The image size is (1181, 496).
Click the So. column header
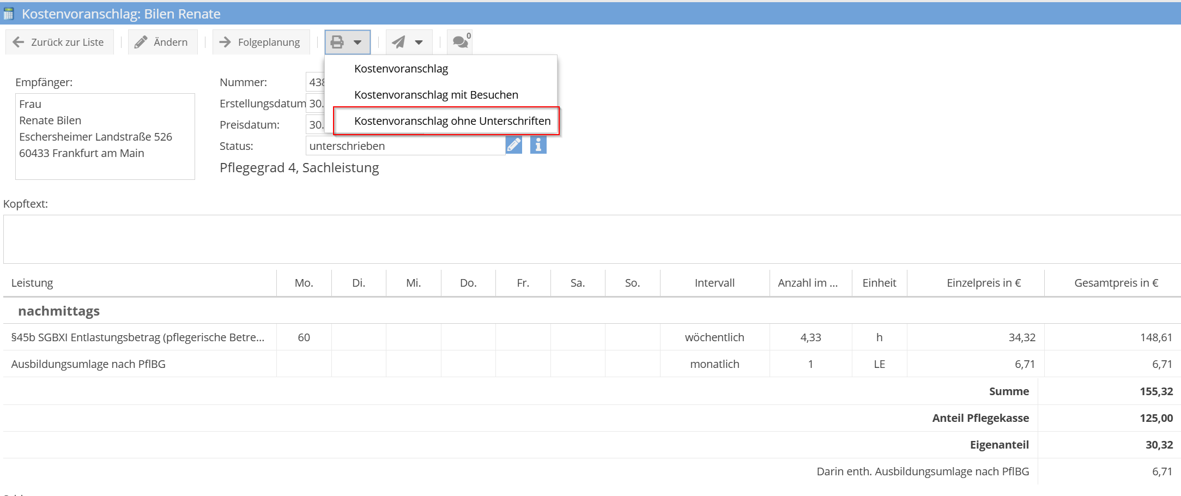632,283
